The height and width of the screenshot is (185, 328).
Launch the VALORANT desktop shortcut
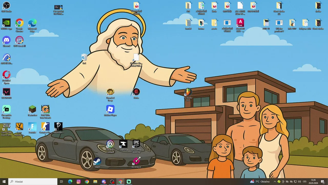tap(6, 94)
